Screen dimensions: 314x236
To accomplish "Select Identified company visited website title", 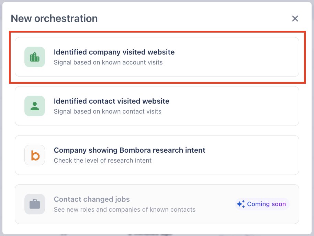I will coord(114,52).
